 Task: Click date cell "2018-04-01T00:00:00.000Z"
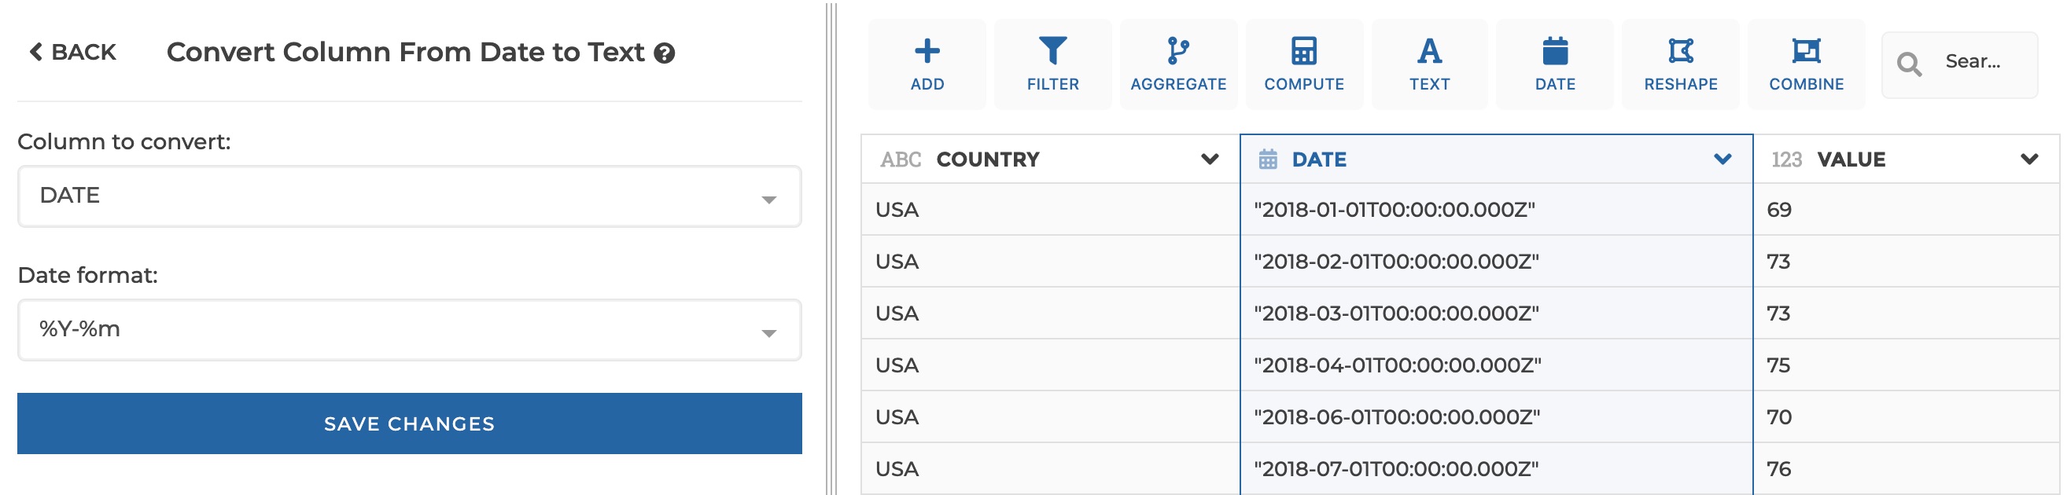(x=1497, y=365)
